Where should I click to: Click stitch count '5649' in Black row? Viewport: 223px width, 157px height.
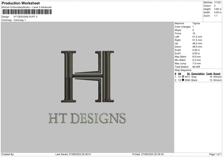click(187, 80)
